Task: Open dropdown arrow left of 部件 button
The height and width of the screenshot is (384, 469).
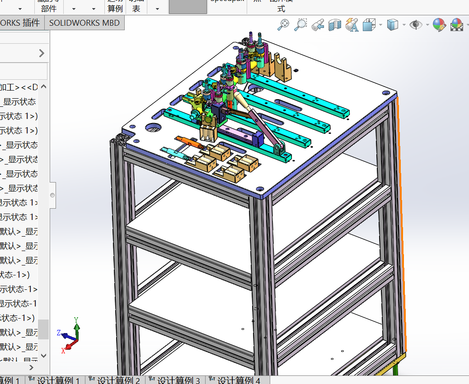Action: coord(20,9)
